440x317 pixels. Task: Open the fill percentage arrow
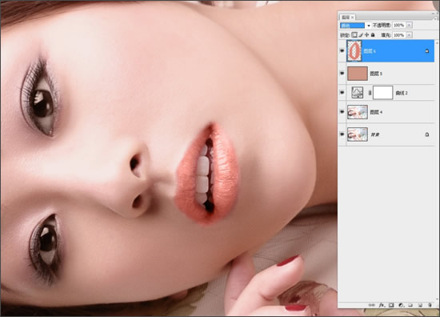click(409, 35)
